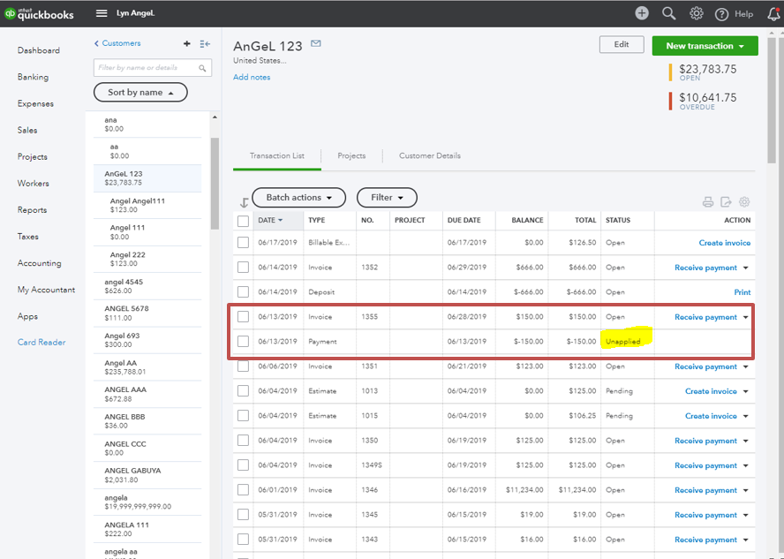Add a new customer with plus icon

point(186,43)
